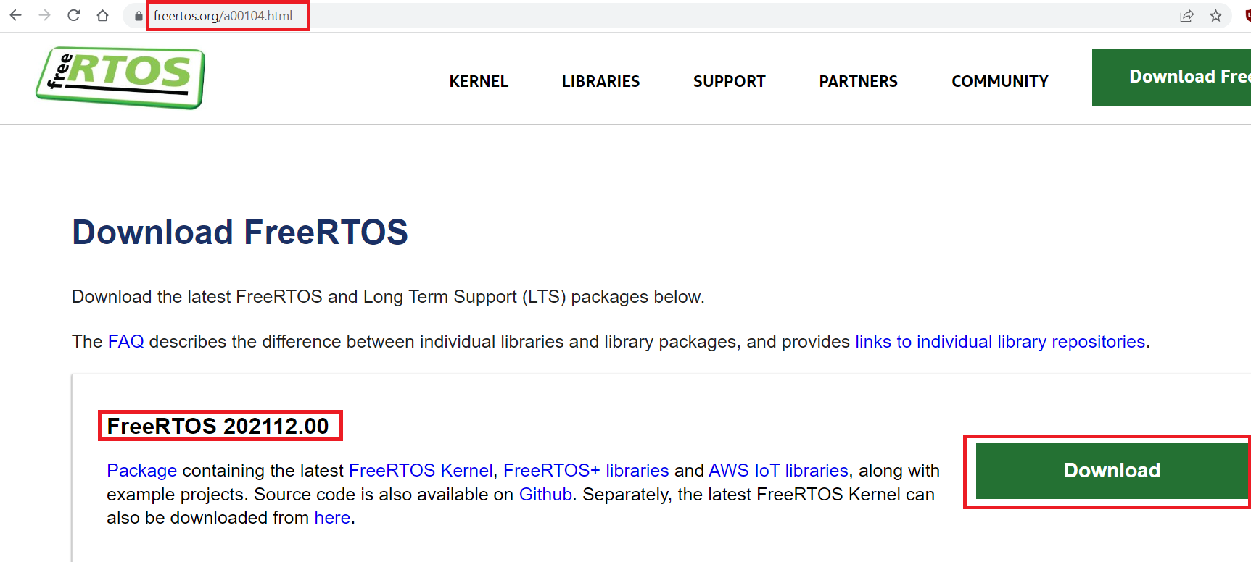This screenshot has width=1251, height=562.
Task: Reload the page with the refresh icon
Action: tap(73, 15)
